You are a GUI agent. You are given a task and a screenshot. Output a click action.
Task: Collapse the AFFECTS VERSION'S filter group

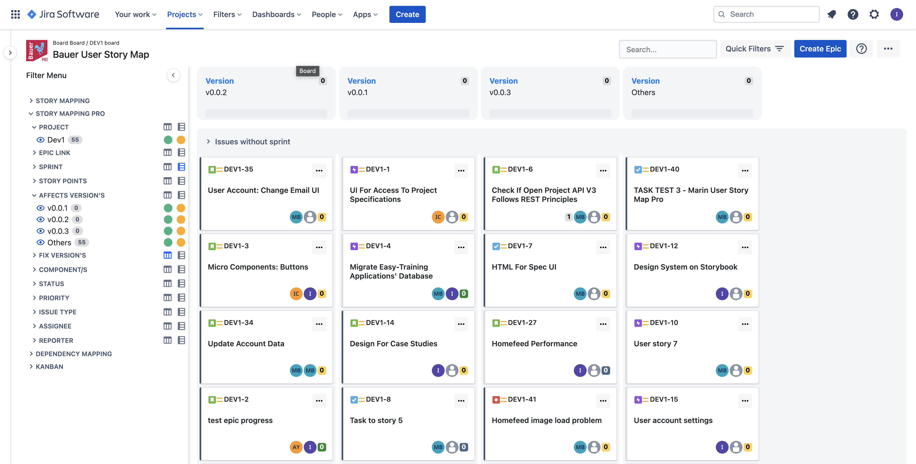[34, 195]
